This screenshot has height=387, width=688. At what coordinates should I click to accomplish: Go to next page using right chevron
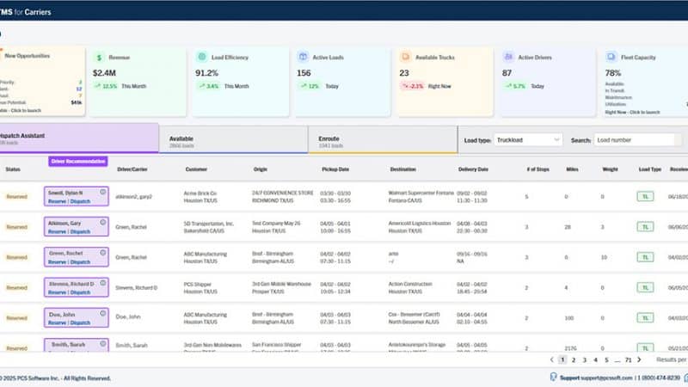click(x=640, y=359)
